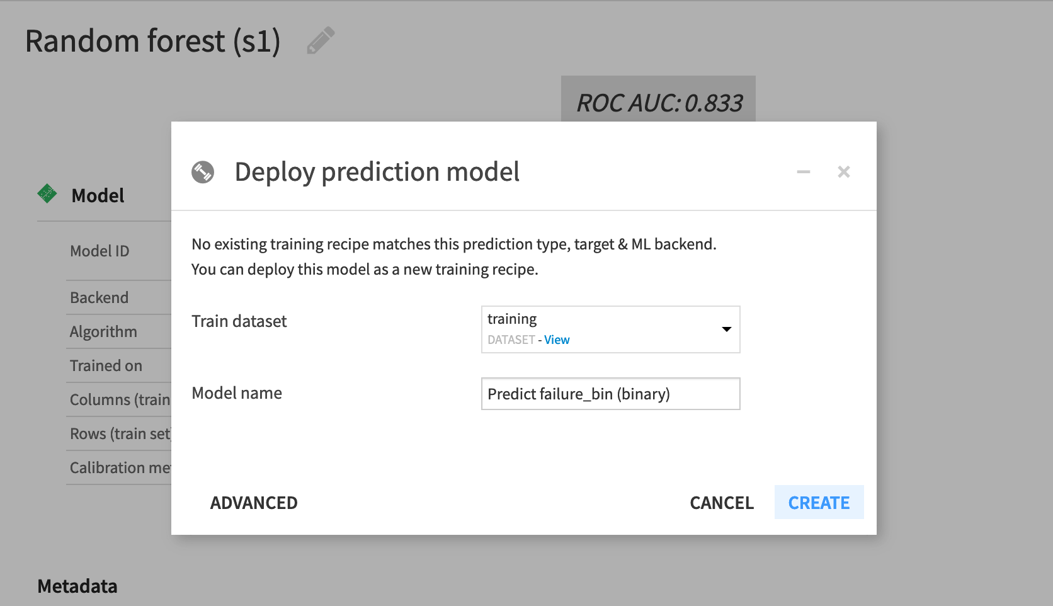Select the Backend row on the left panel
Image resolution: width=1053 pixels, height=606 pixels.
coord(99,297)
